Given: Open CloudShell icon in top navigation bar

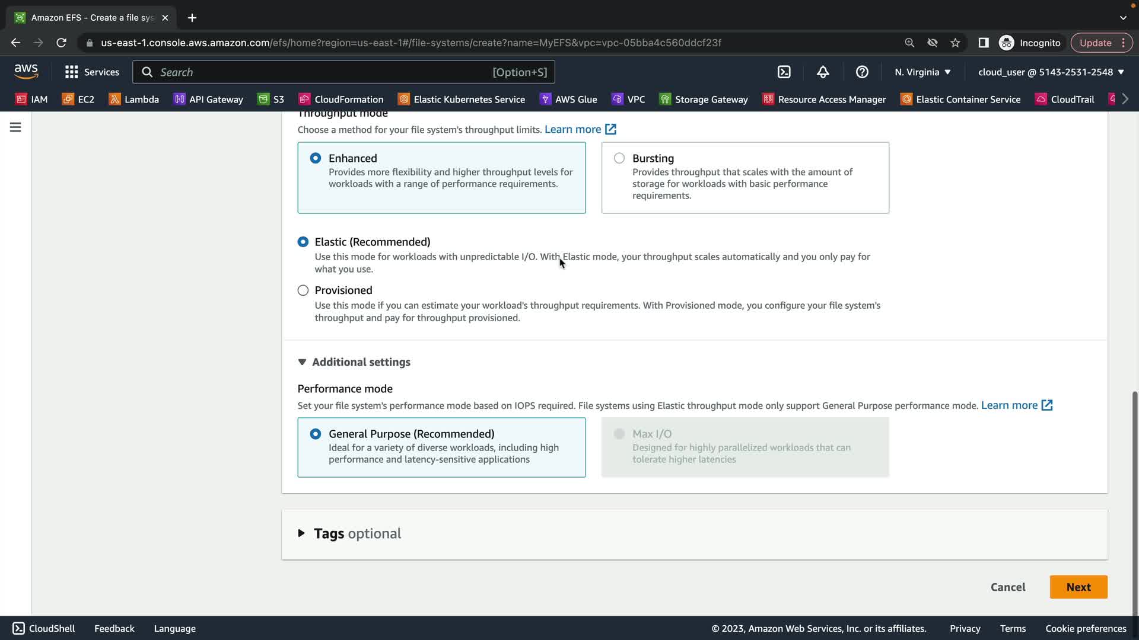Looking at the screenshot, I should [x=784, y=72].
